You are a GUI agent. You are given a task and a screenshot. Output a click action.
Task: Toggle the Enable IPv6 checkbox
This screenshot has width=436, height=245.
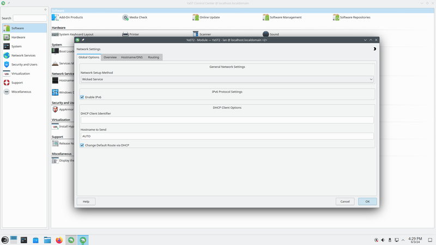coord(82,97)
